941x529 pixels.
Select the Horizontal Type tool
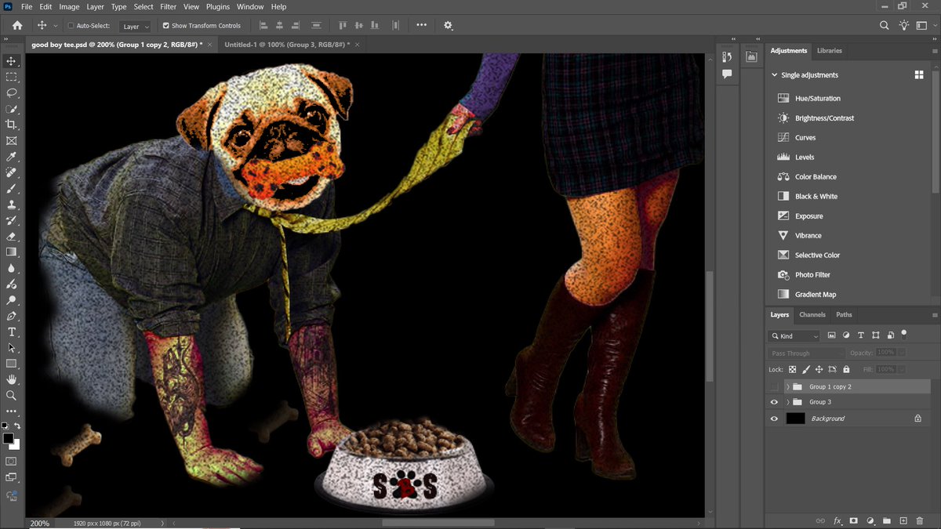click(11, 332)
